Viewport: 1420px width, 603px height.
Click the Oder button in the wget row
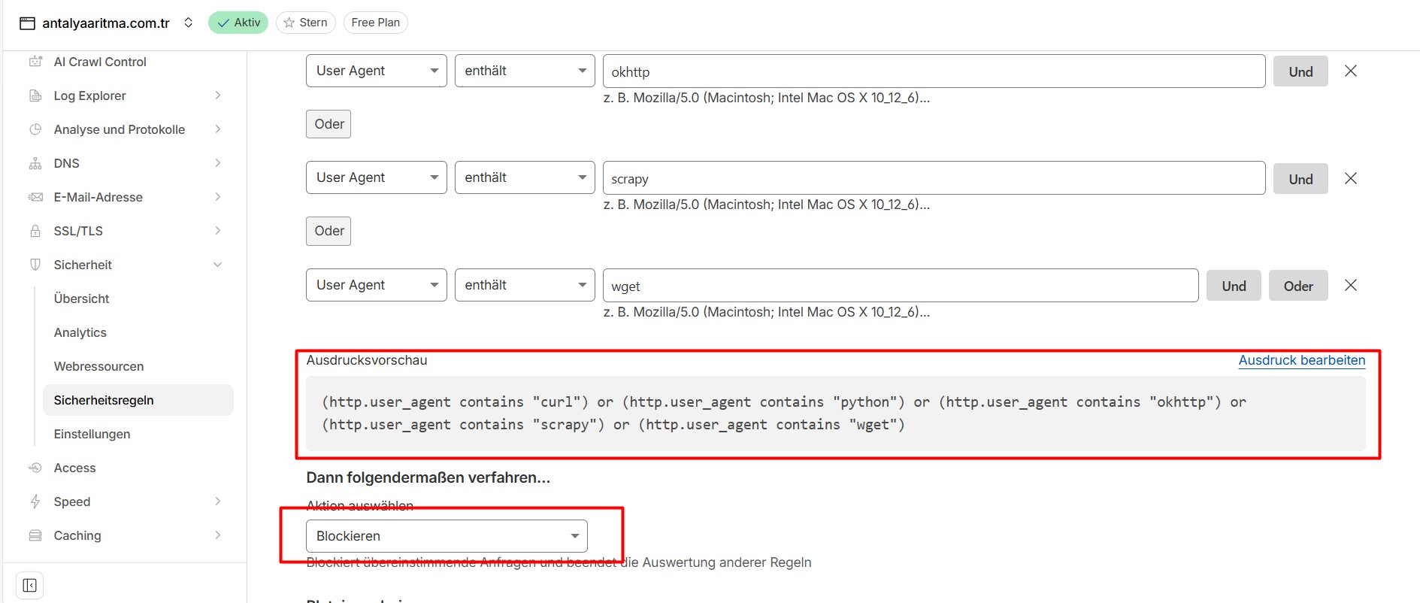(1297, 286)
